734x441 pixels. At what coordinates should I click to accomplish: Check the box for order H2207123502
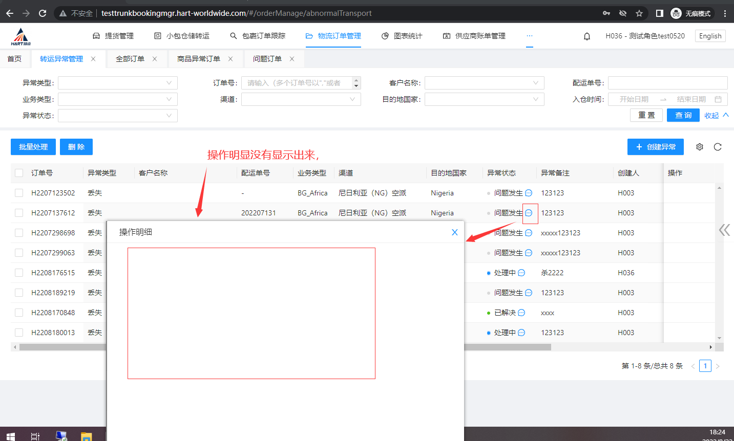point(19,193)
